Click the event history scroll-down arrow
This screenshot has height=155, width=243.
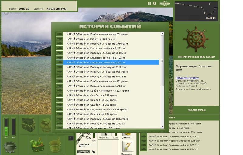point(163,126)
